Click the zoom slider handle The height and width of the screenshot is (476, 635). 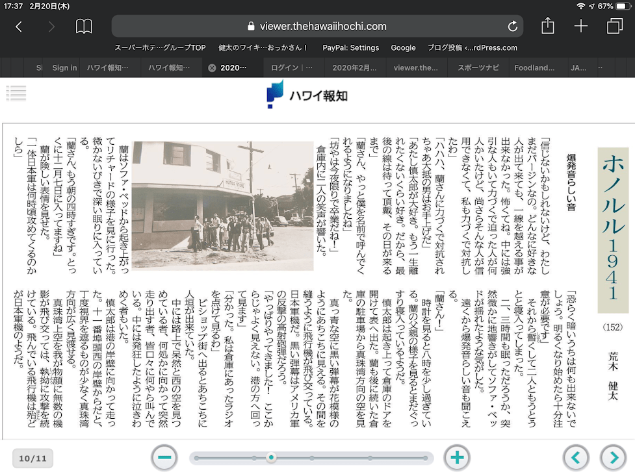[271, 458]
